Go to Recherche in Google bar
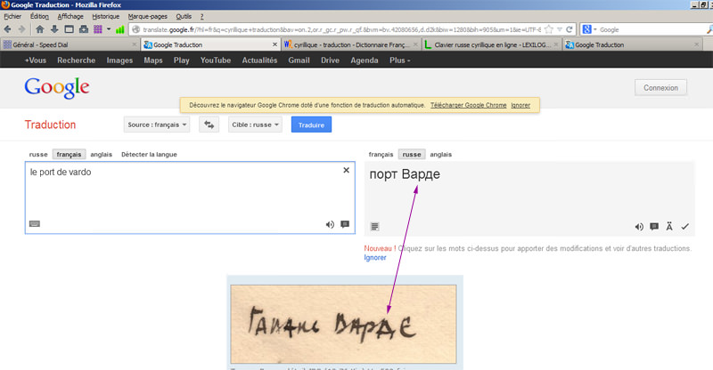The height and width of the screenshot is (370, 713). (77, 60)
